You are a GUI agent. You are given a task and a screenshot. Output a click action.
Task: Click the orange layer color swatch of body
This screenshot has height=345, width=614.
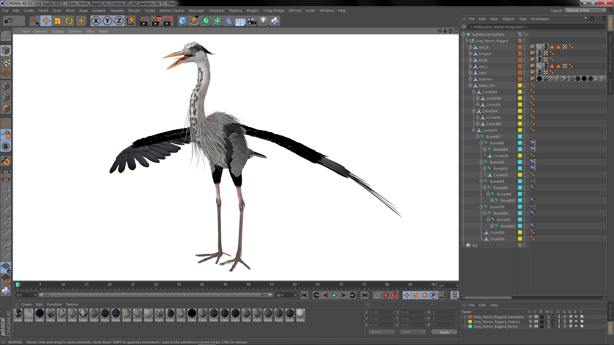[x=520, y=60]
